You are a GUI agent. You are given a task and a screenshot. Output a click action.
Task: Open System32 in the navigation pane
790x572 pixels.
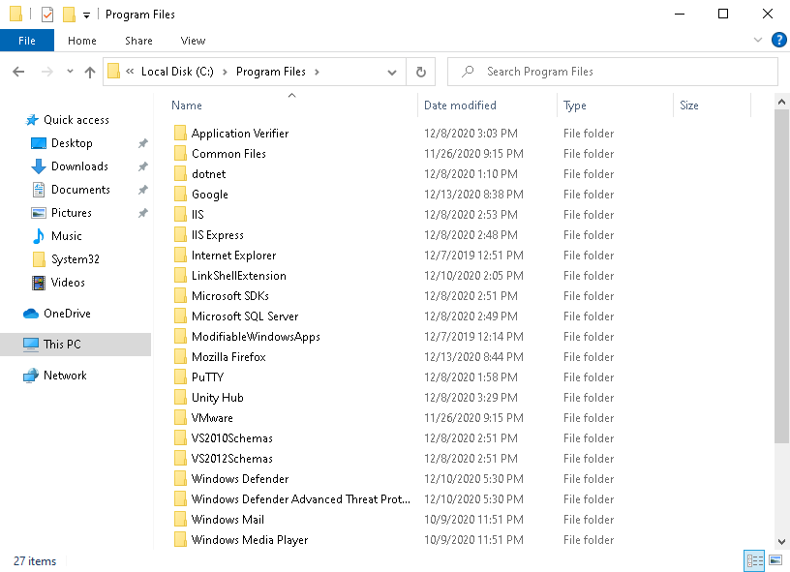click(x=76, y=258)
